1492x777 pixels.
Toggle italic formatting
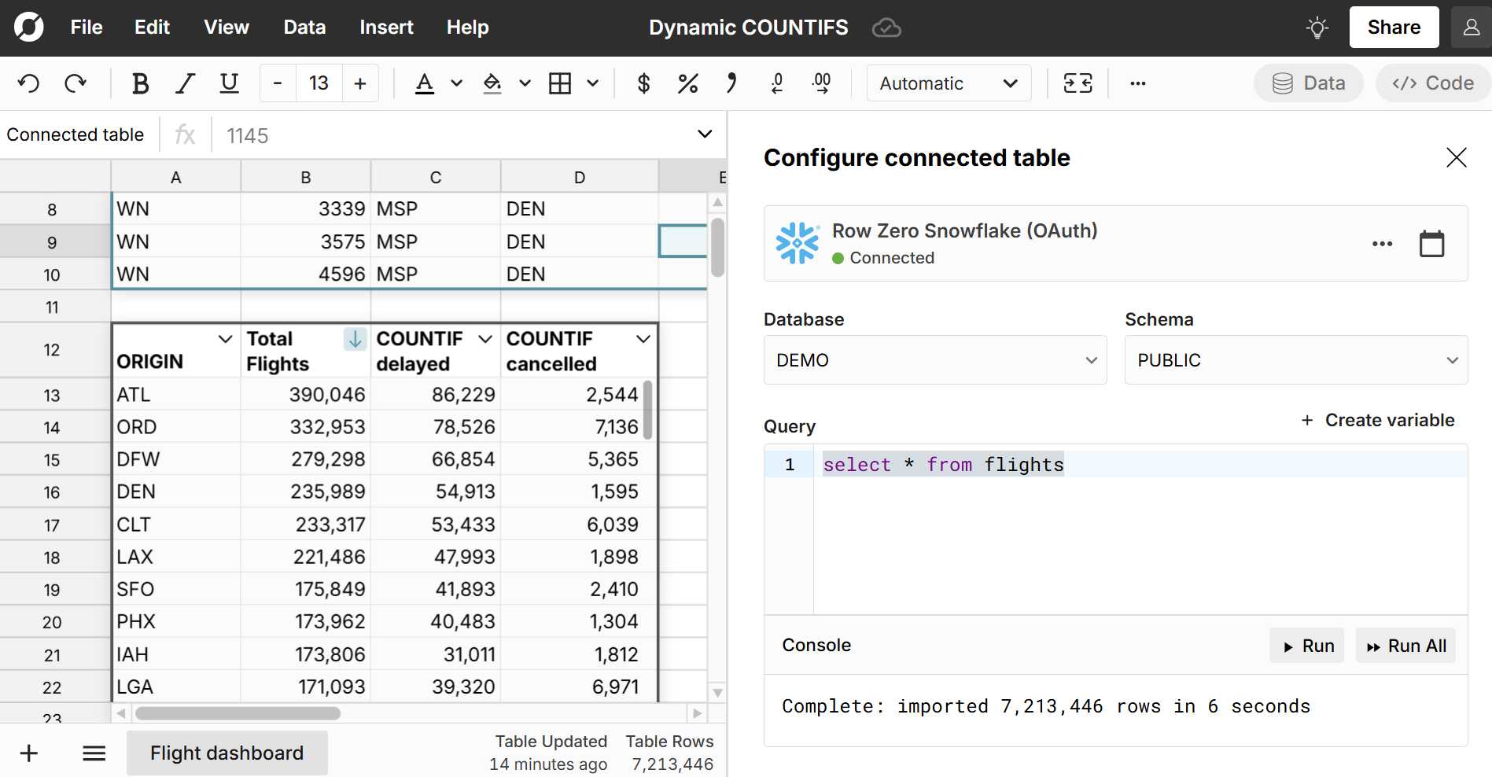point(185,83)
